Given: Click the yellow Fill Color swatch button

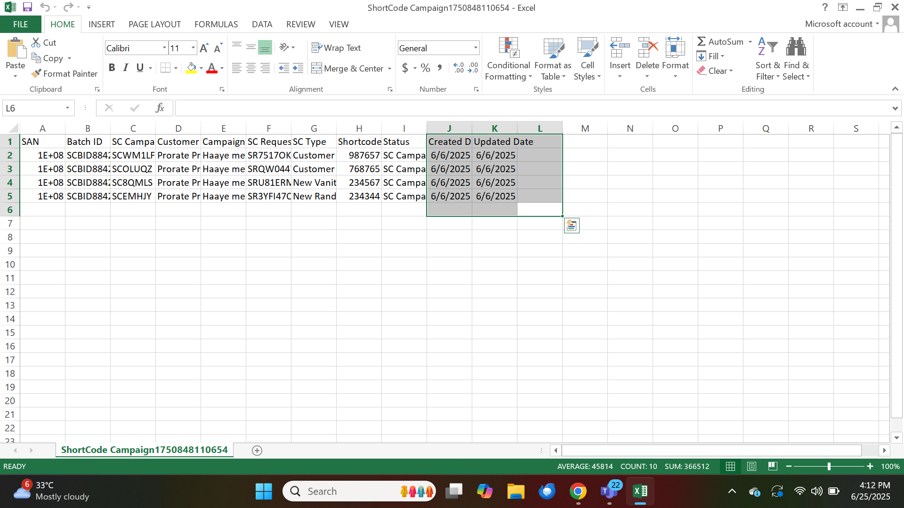Looking at the screenshot, I should coord(191,68).
